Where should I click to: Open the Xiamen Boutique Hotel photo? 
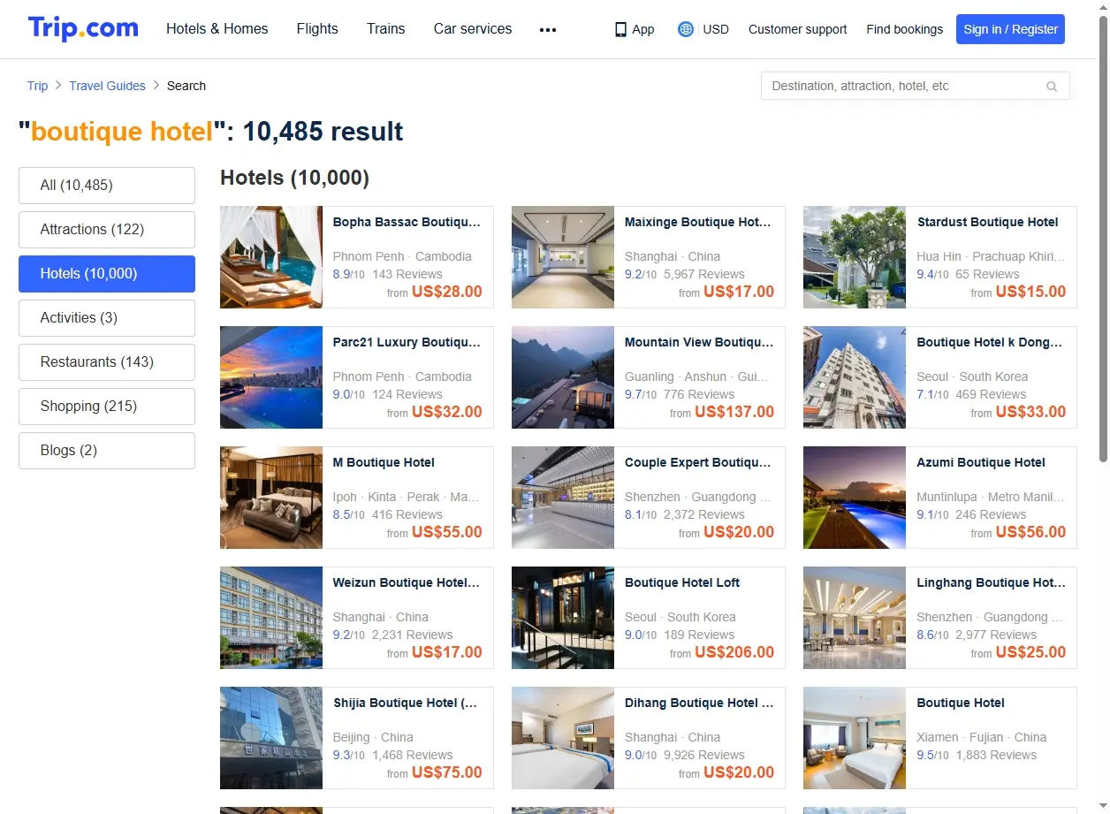[x=855, y=738]
